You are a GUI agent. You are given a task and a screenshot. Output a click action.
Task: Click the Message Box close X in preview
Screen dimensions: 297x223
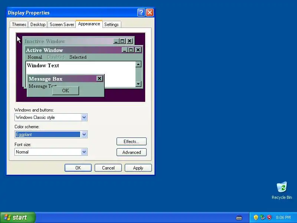point(99,78)
